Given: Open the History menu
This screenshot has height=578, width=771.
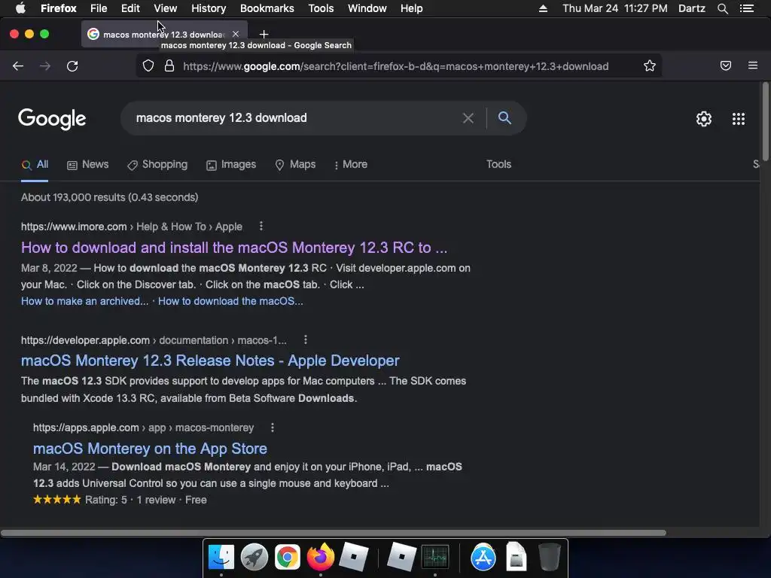Looking at the screenshot, I should (209, 8).
